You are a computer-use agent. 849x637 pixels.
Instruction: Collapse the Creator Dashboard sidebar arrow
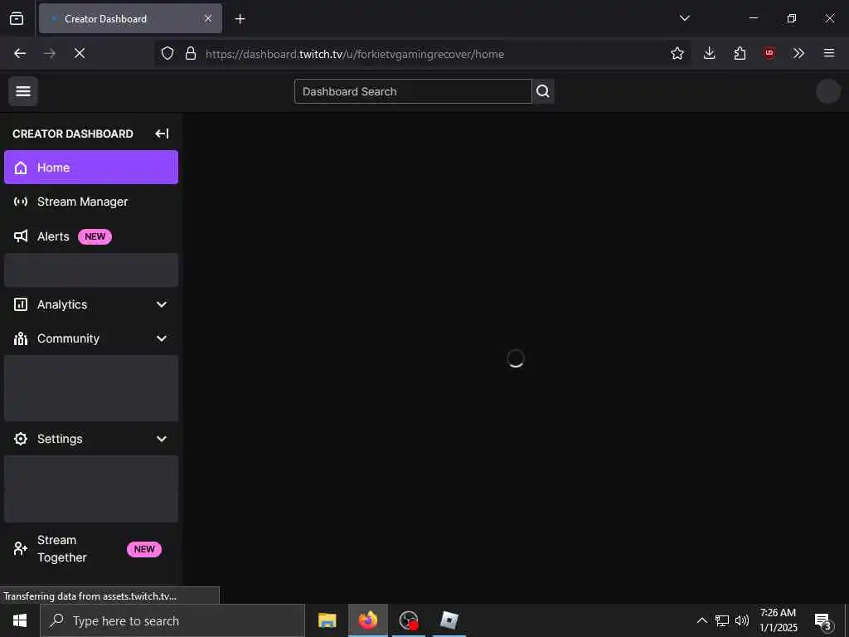tap(162, 134)
